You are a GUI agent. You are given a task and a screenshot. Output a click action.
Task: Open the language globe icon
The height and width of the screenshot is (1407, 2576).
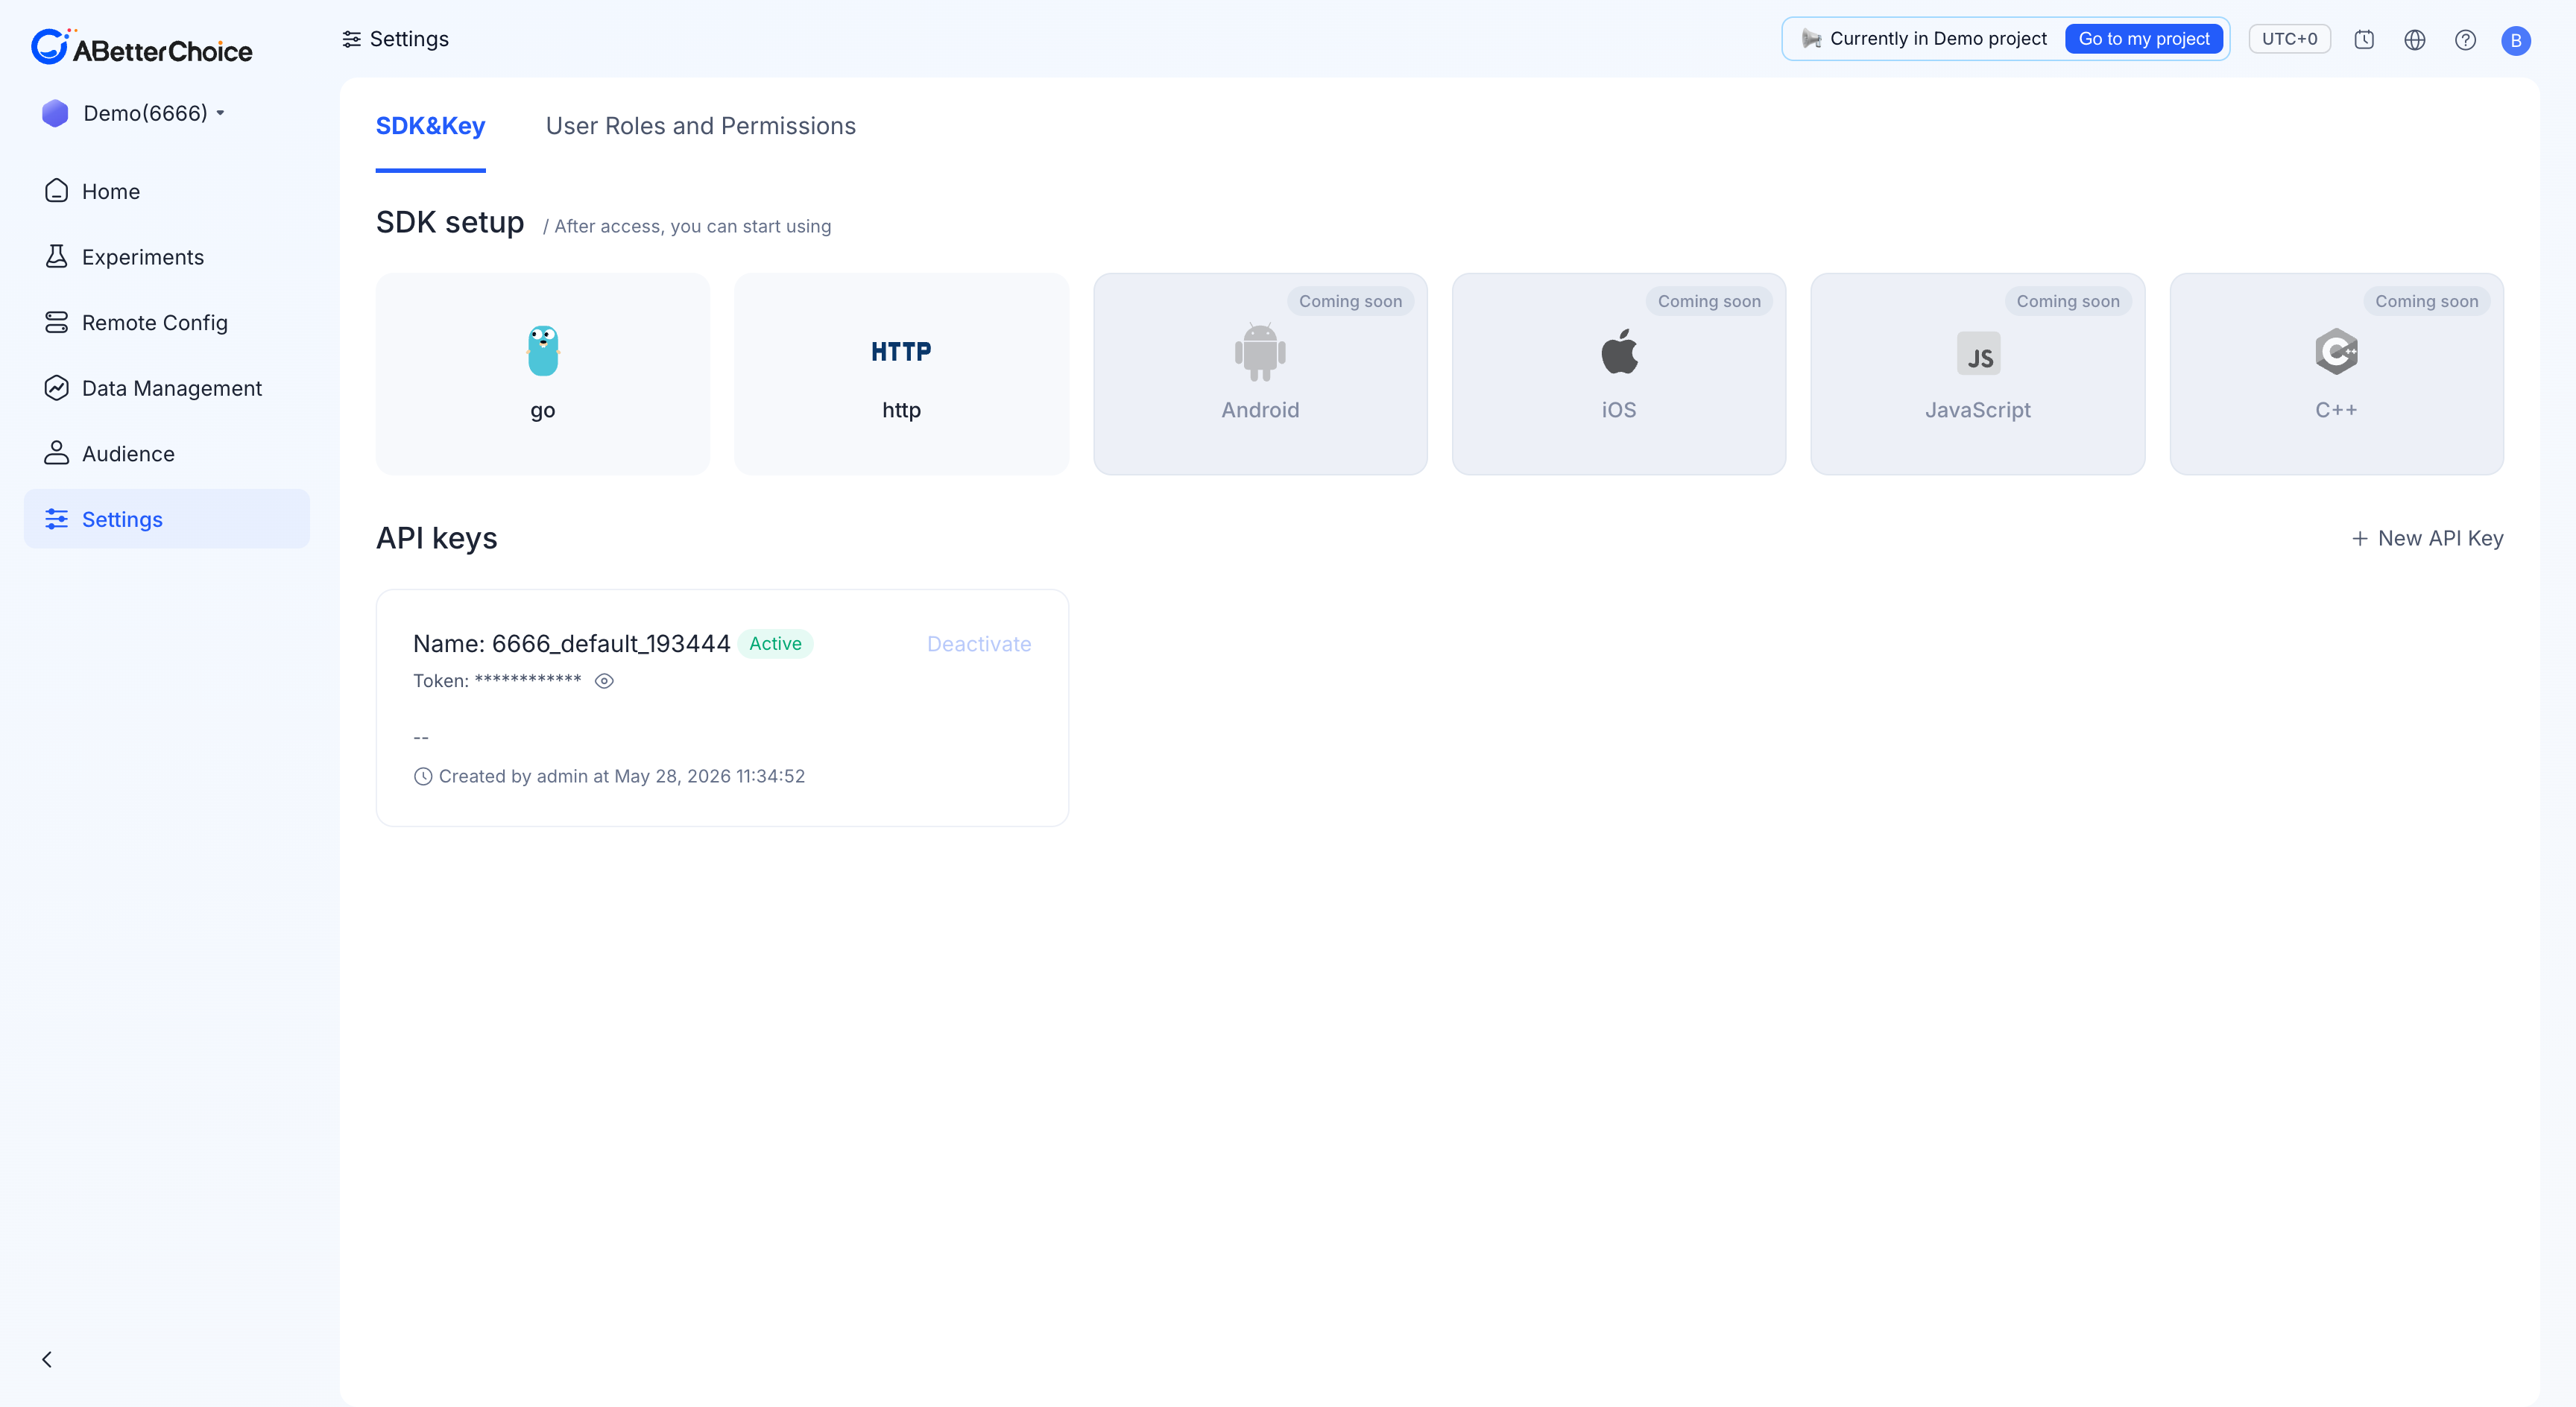(x=2415, y=39)
